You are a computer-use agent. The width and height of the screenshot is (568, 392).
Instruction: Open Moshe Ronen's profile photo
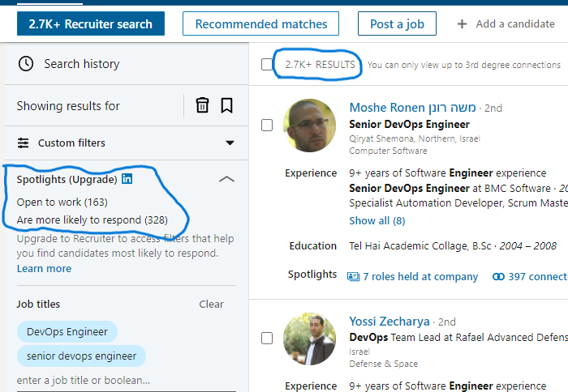click(x=309, y=126)
